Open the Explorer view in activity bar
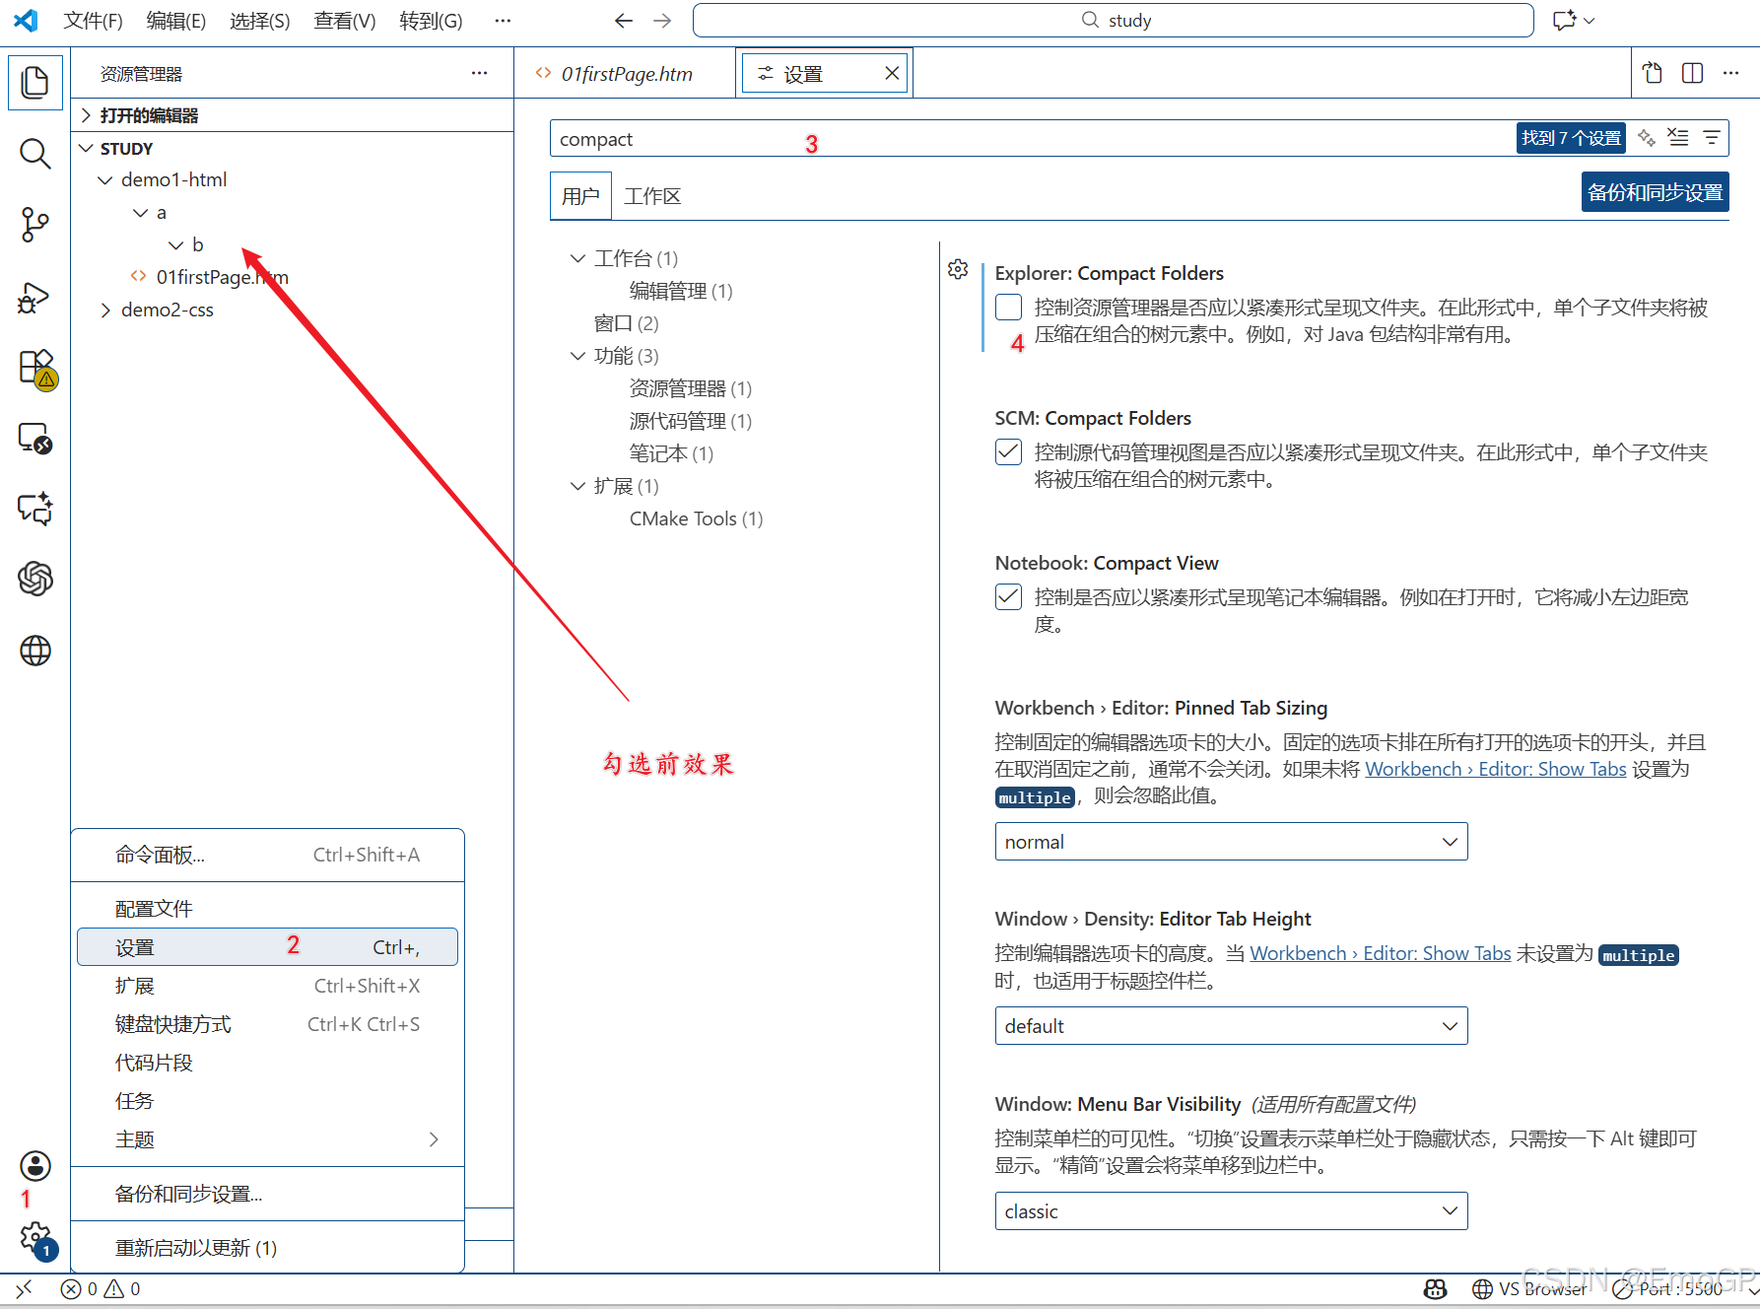 [x=35, y=81]
